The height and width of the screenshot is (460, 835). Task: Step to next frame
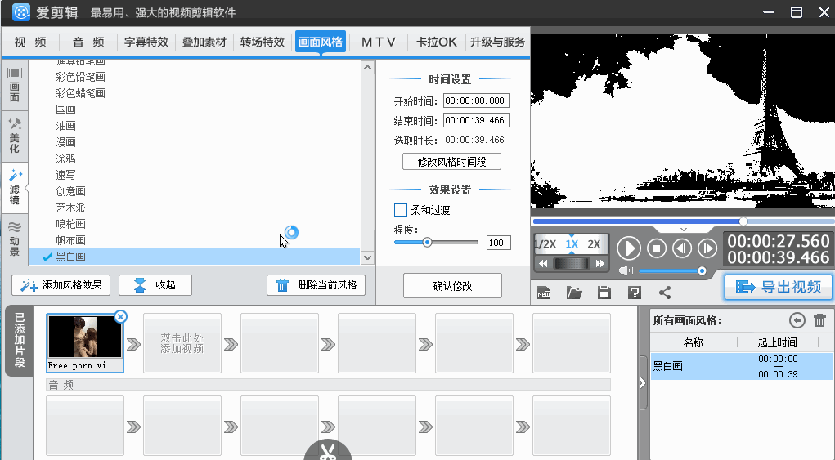(707, 248)
